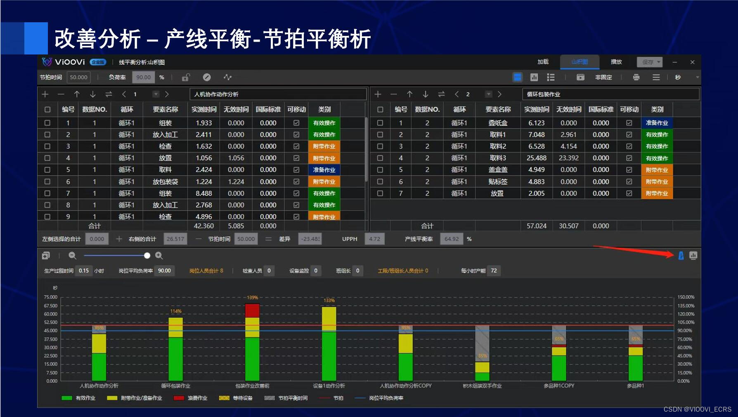Click the 负荷率 90.00 input field

(x=143, y=77)
